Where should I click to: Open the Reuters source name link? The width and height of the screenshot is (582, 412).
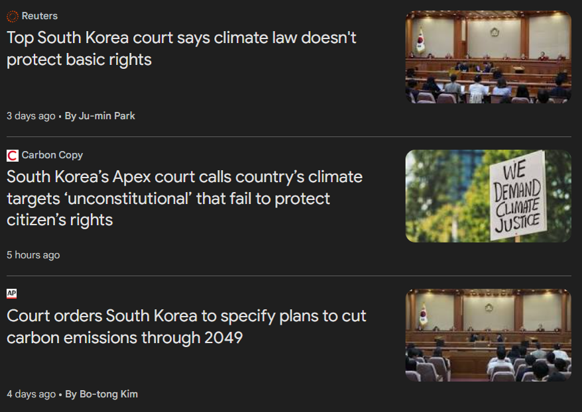click(x=40, y=16)
